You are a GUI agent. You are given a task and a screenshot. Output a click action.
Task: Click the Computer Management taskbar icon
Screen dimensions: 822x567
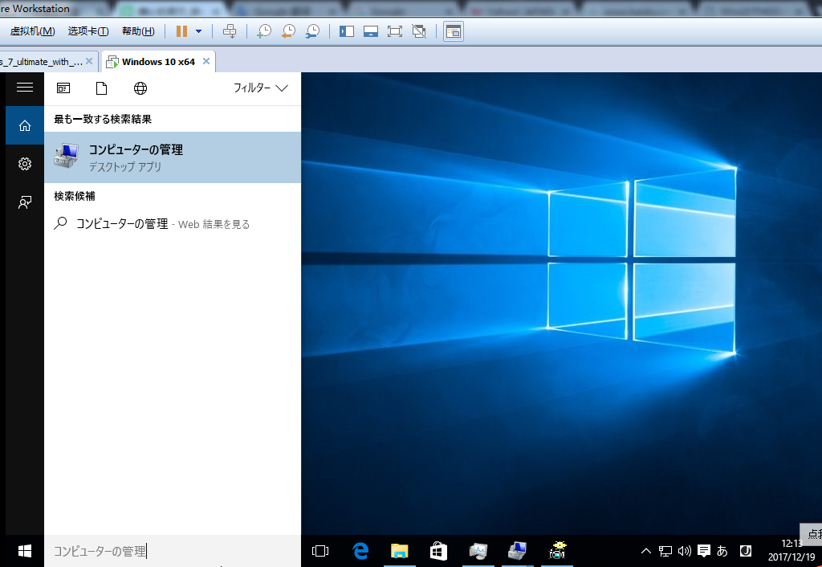pos(518,551)
